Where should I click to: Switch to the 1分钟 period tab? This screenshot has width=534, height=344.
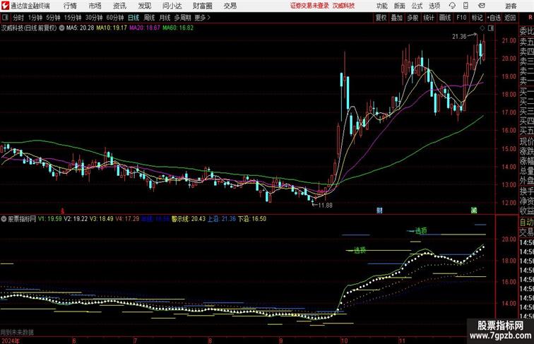35,18
